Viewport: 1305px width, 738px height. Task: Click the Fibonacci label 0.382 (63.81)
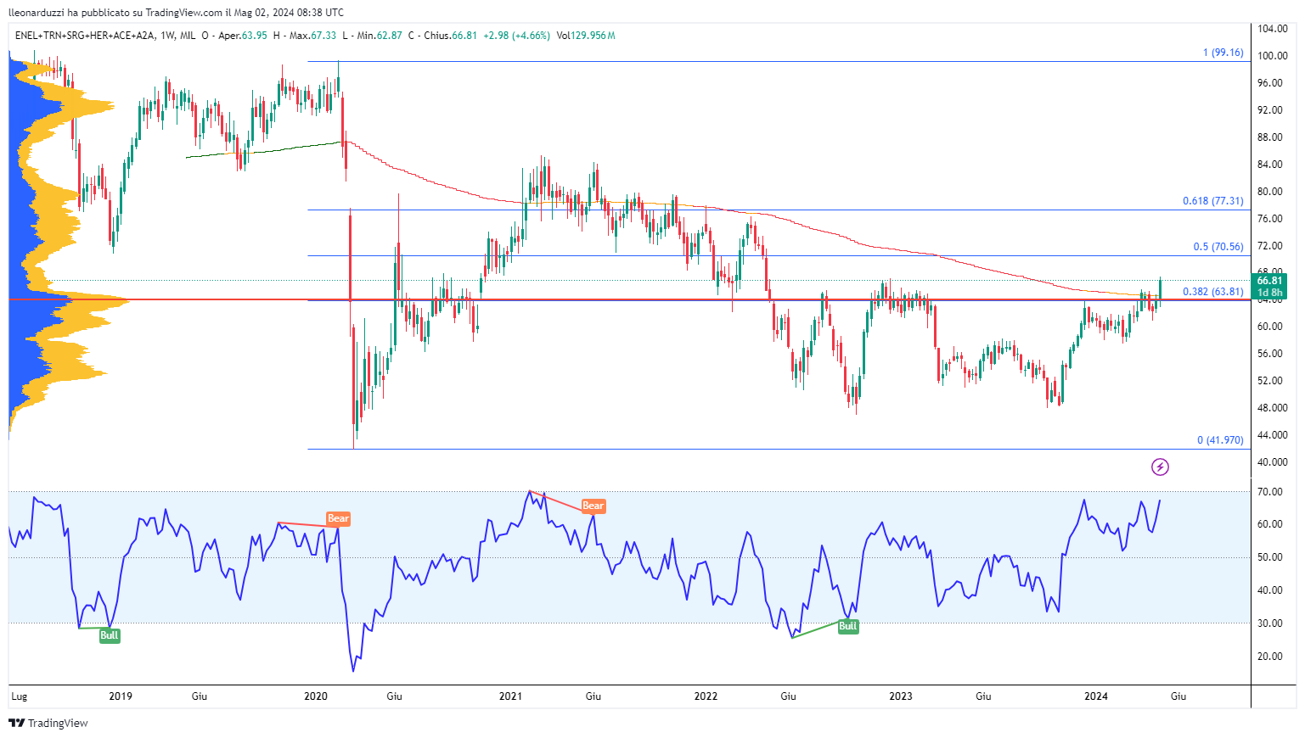tap(1212, 292)
